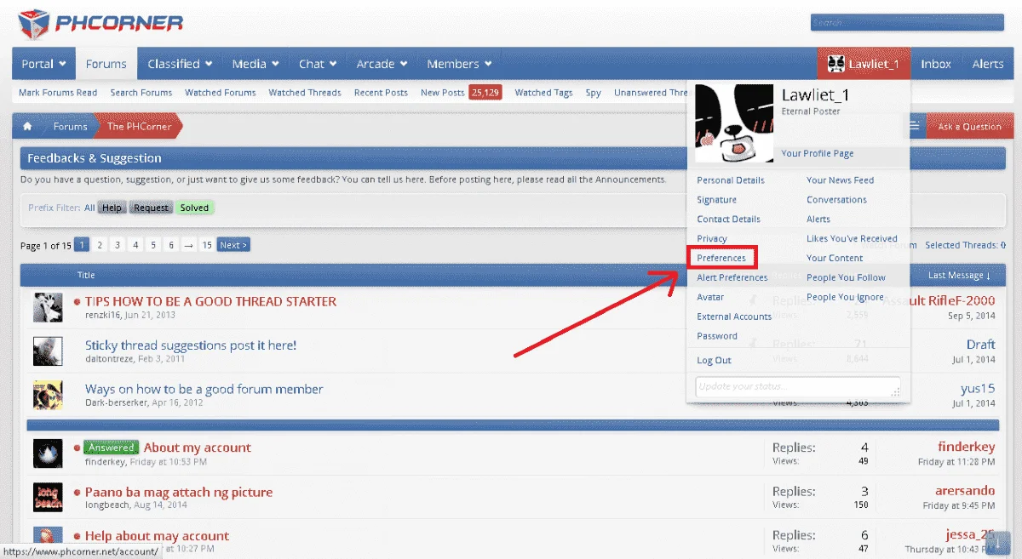Open Recent Posts
Viewport: 1022px width, 559px height.
381,93
